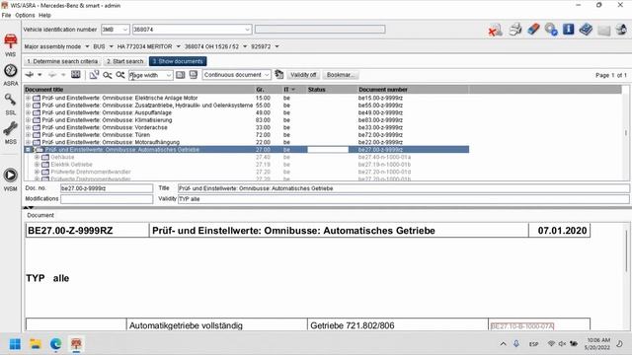Click the back navigation arrow icon
Image resolution: width=632 pixels, height=355 pixels.
(x=30, y=75)
